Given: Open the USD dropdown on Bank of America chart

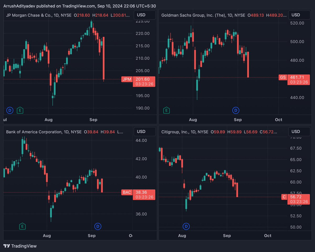Looking at the screenshot, I should [x=144, y=132].
